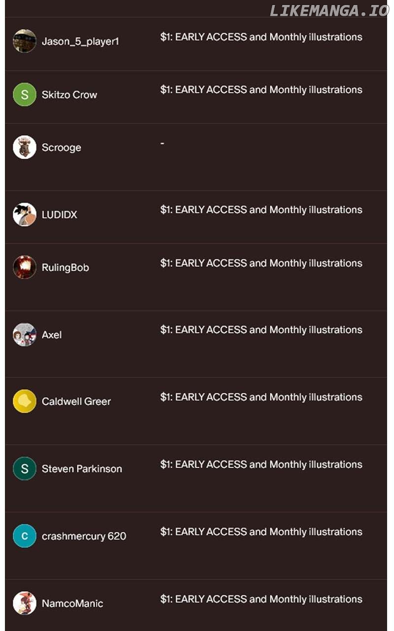
Task: Open Scrooge's avatar picture
Action: click(25, 147)
